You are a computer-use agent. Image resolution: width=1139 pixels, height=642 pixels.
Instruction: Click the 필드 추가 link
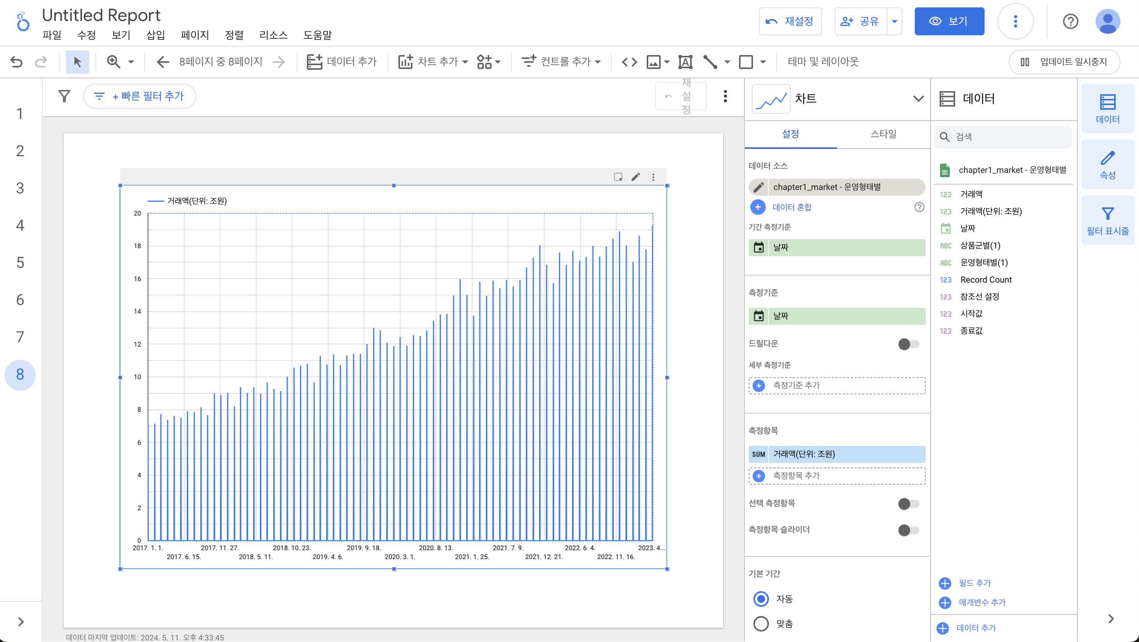974,583
